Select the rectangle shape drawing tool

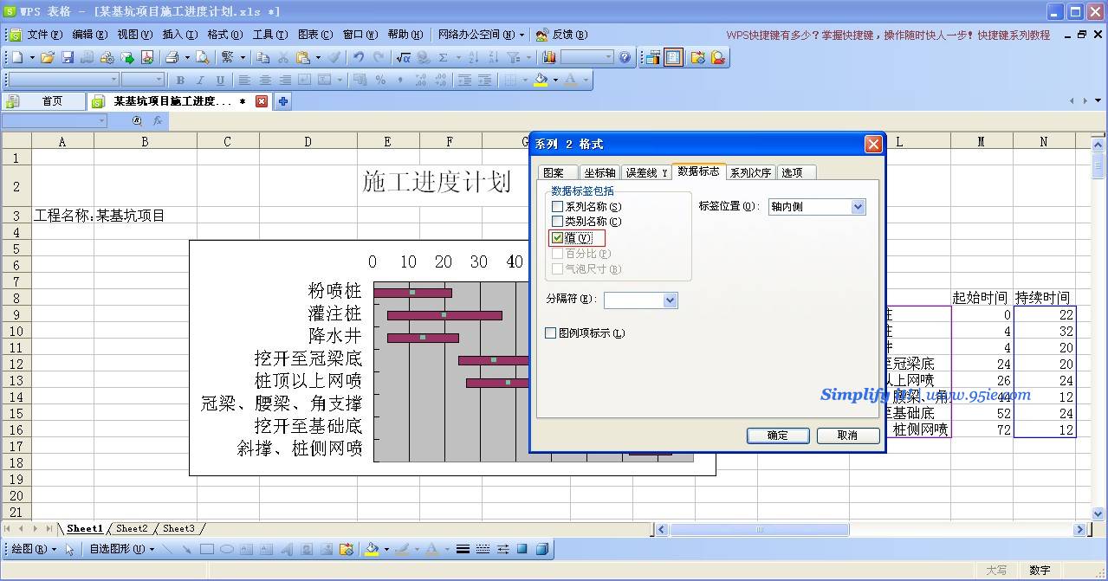click(207, 549)
